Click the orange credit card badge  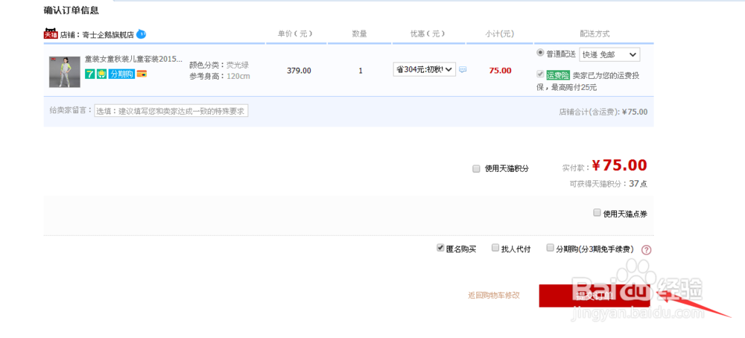142,74
